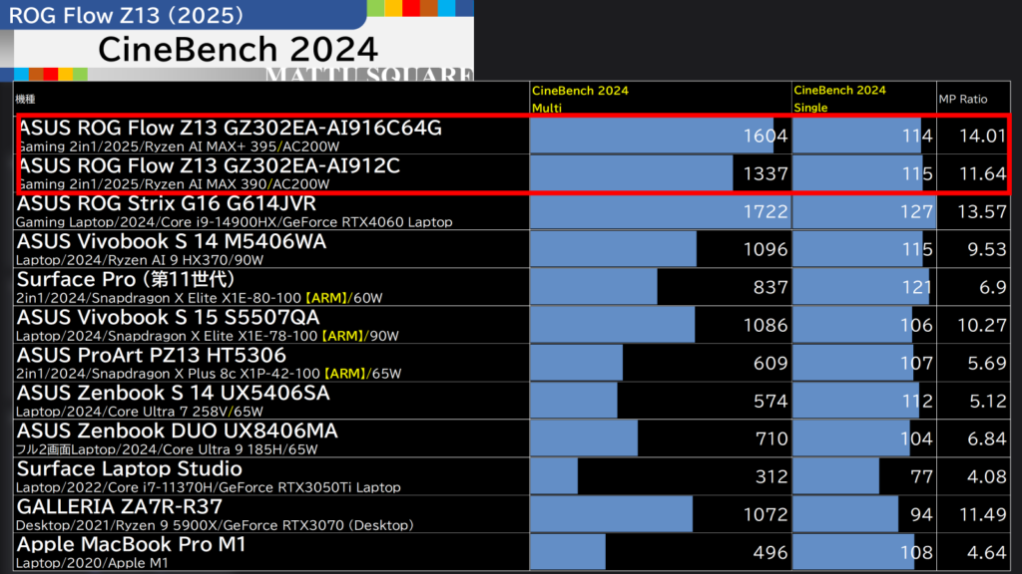Screen dimensions: 1022x574
Task: Pick the MP ratio "6.9"
Action: [993, 287]
